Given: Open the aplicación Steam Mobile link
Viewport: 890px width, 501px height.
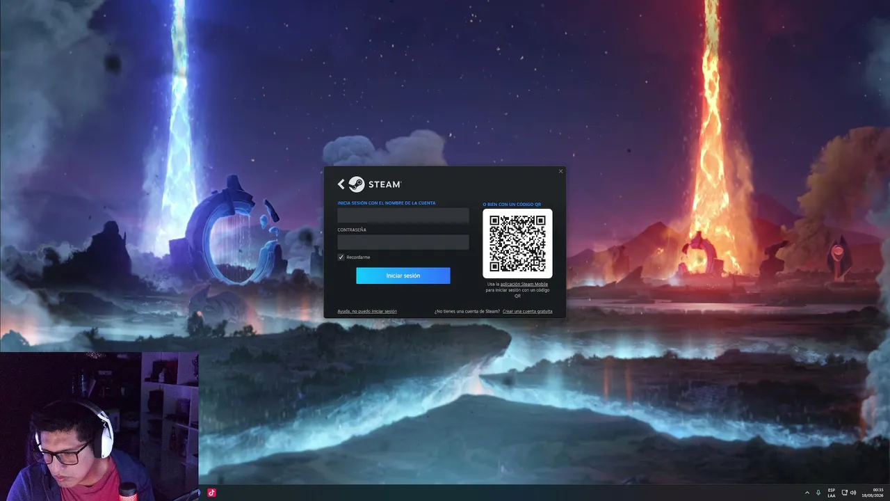Looking at the screenshot, I should (524, 284).
